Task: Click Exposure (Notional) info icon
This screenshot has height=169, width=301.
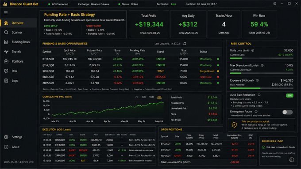Action: coord(257,80)
